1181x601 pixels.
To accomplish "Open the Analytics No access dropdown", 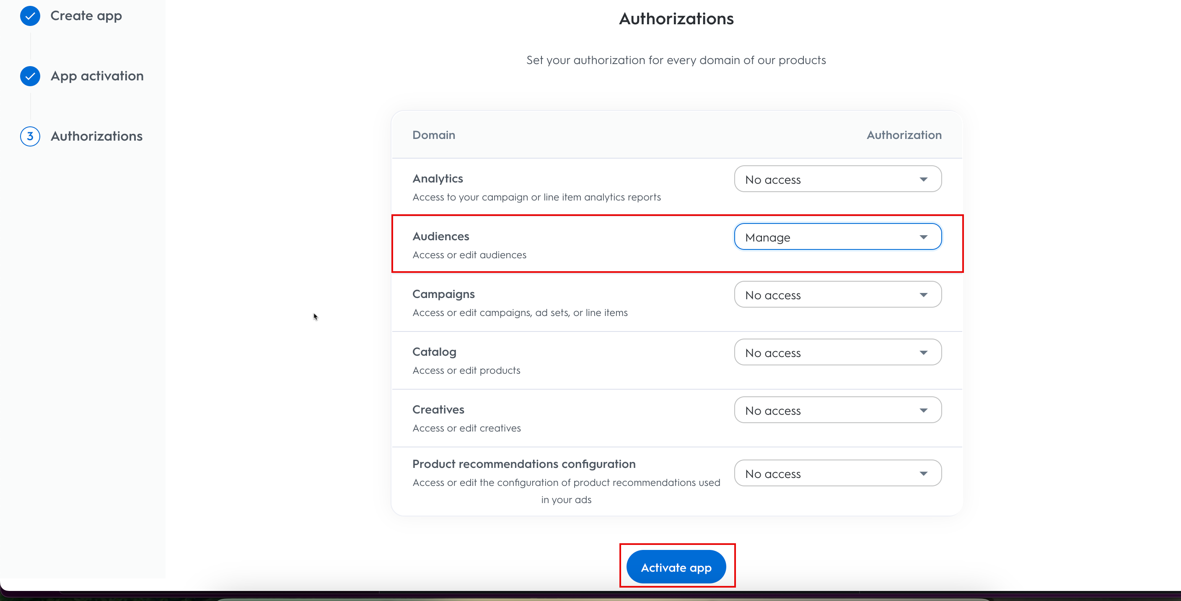I will 837,180.
